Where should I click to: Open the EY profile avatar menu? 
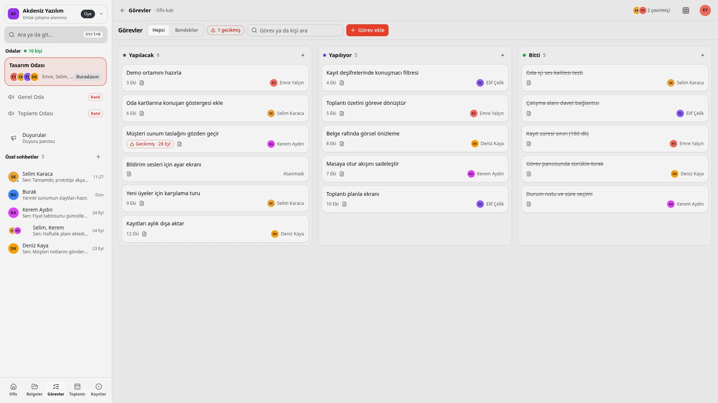[x=705, y=10]
